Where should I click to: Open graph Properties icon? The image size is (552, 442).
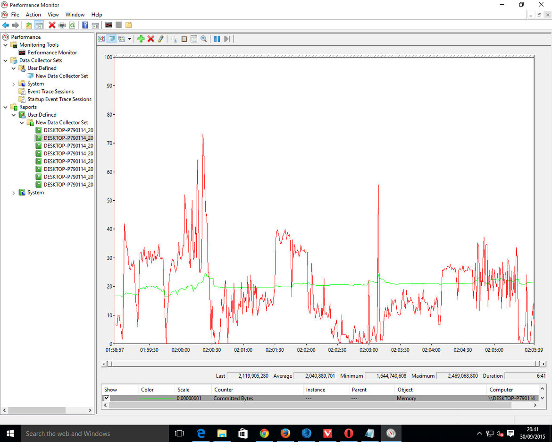193,39
